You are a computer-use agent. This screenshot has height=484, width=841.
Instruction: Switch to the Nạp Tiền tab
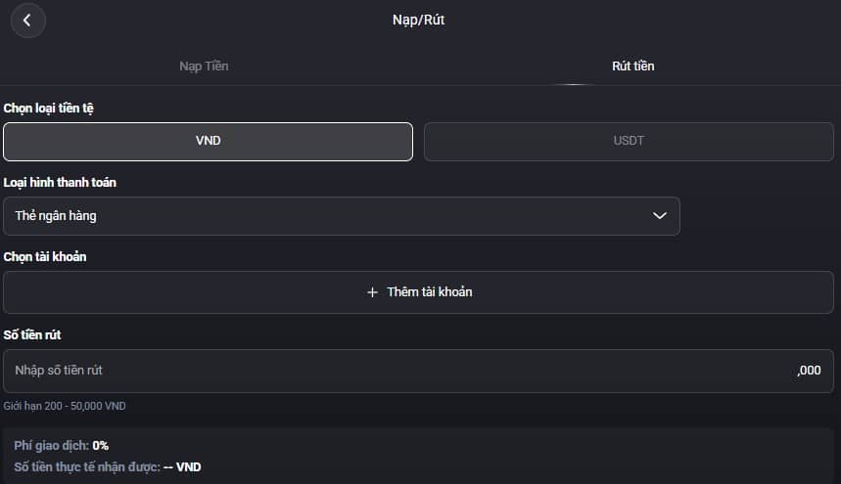coord(204,66)
